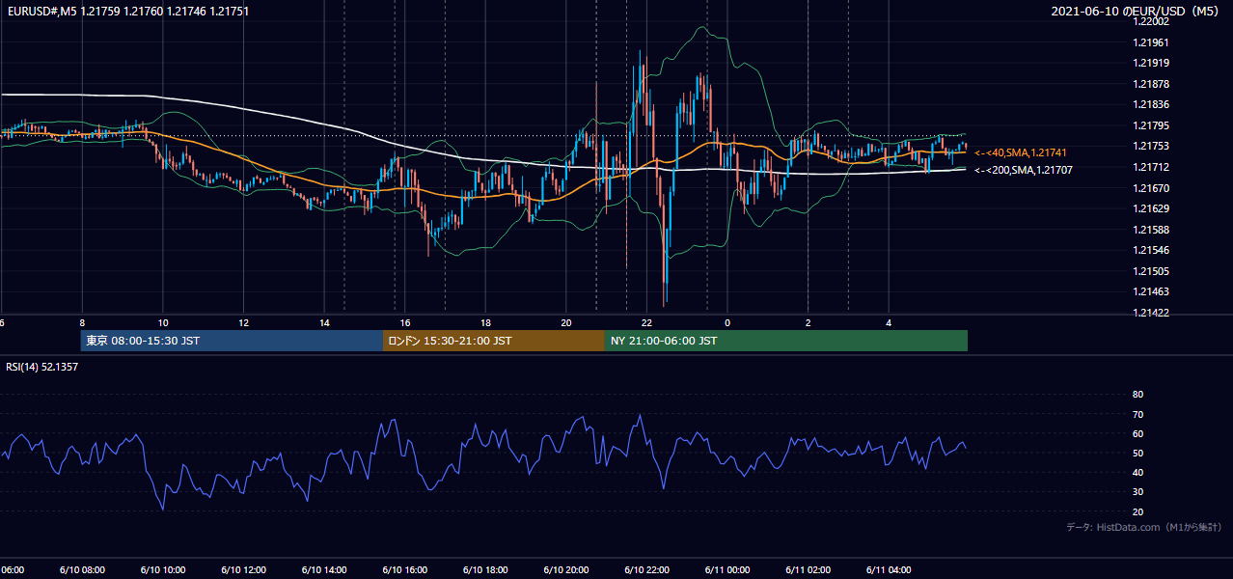Click hour label 22 under the price chart

tap(647, 322)
